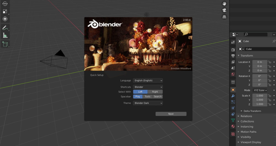Click the pin icon beside Cube
Image resolution: width=276 pixels, height=146 pixels.
(274, 41)
